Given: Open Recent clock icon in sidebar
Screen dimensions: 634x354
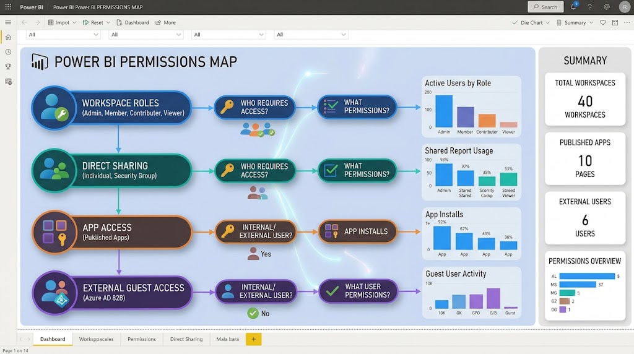Looking at the screenshot, I should tap(8, 52).
